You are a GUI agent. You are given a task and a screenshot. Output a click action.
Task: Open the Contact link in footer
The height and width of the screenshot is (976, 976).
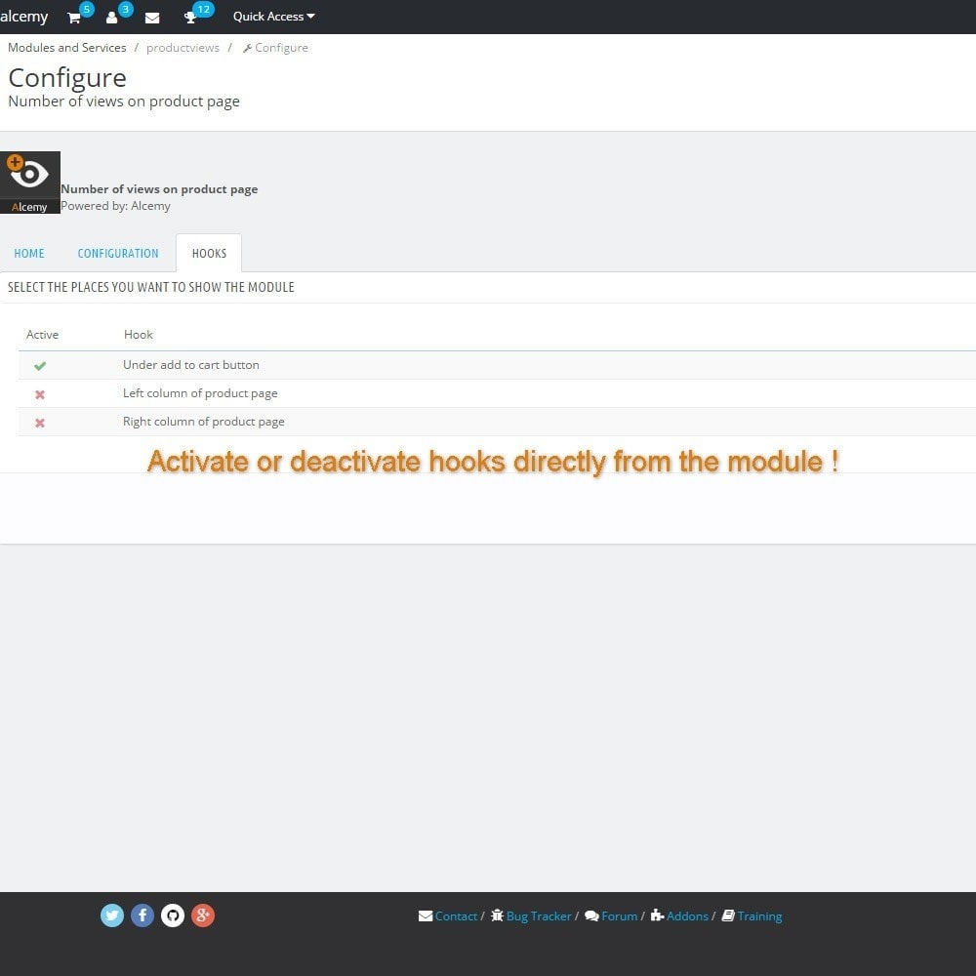pos(448,916)
